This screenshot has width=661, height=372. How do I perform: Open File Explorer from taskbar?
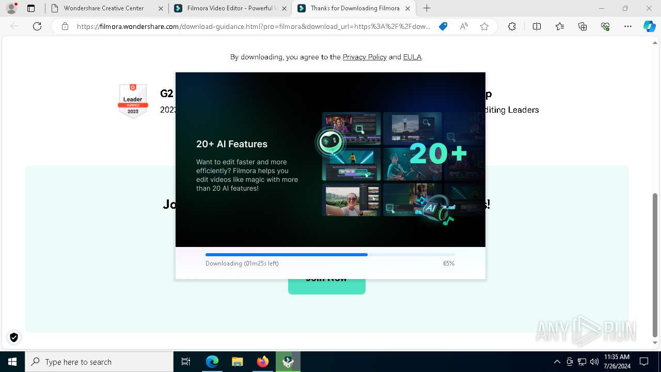(x=237, y=362)
